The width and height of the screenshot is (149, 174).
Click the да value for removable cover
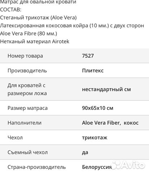(x=85, y=153)
